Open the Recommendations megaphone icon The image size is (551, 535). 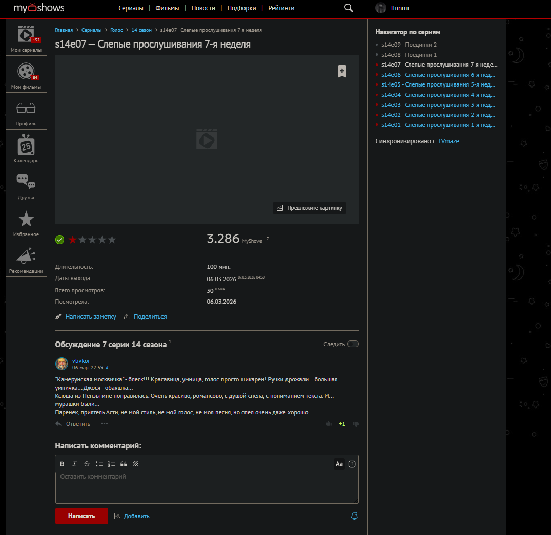point(26,256)
